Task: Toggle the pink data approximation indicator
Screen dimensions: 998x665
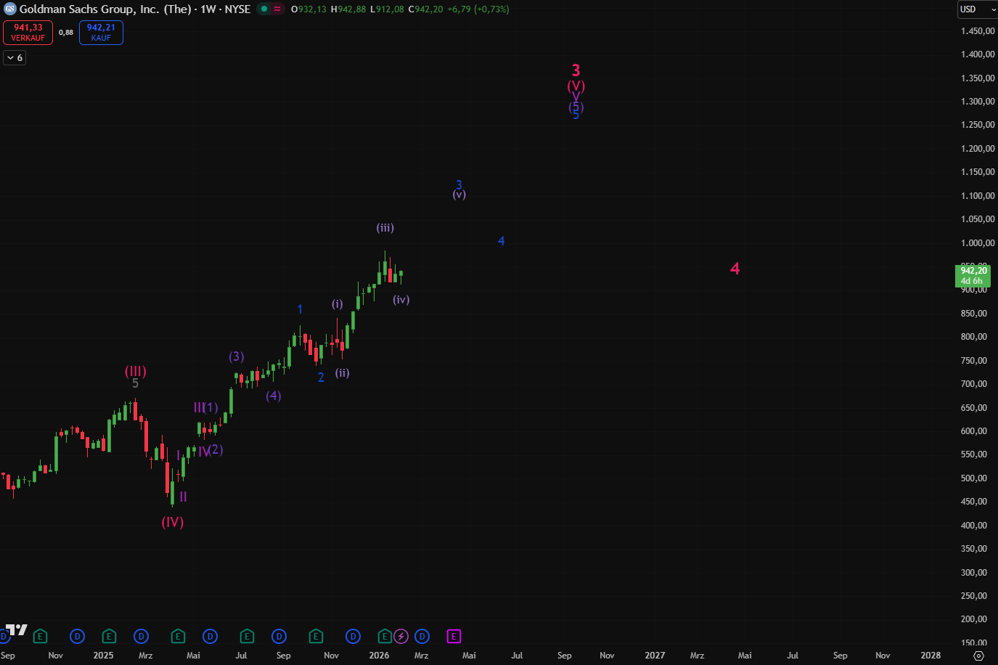Action: click(277, 9)
